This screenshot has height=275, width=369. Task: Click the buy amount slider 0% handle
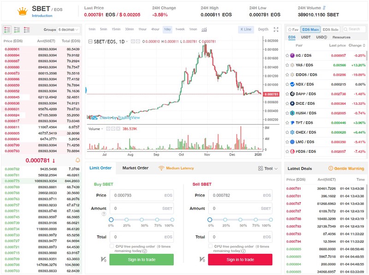(111, 220)
